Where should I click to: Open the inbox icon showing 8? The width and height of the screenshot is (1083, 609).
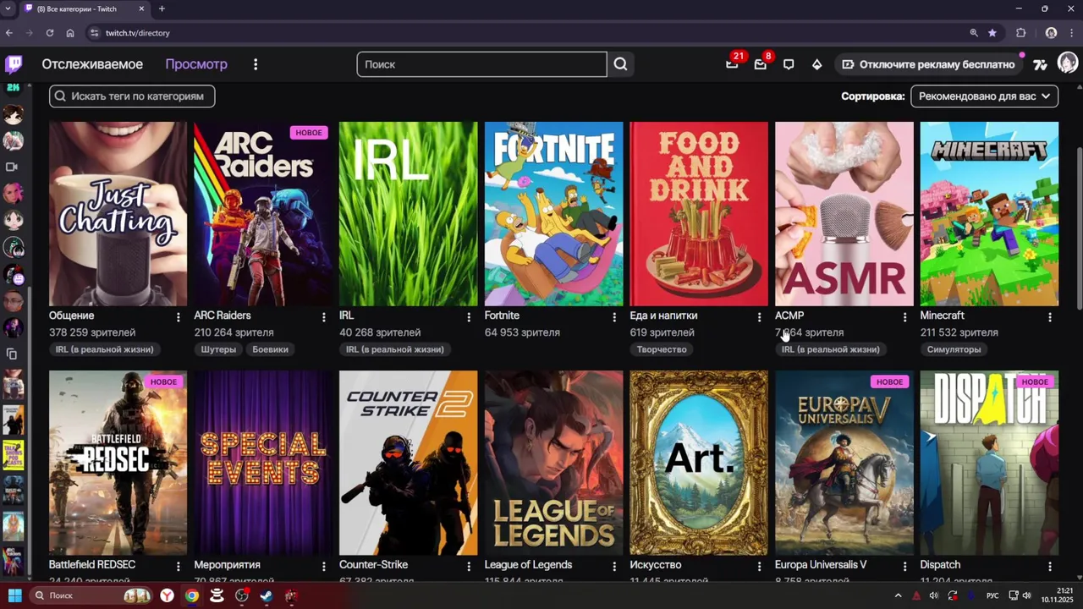click(x=761, y=64)
